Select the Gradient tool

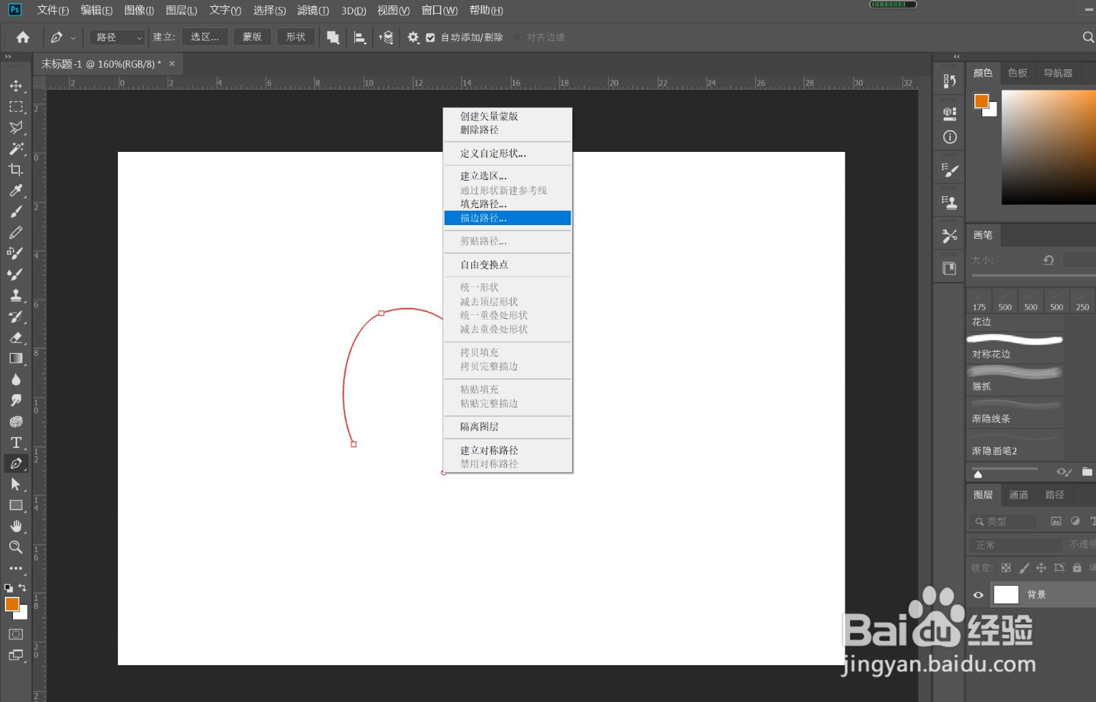[x=16, y=359]
